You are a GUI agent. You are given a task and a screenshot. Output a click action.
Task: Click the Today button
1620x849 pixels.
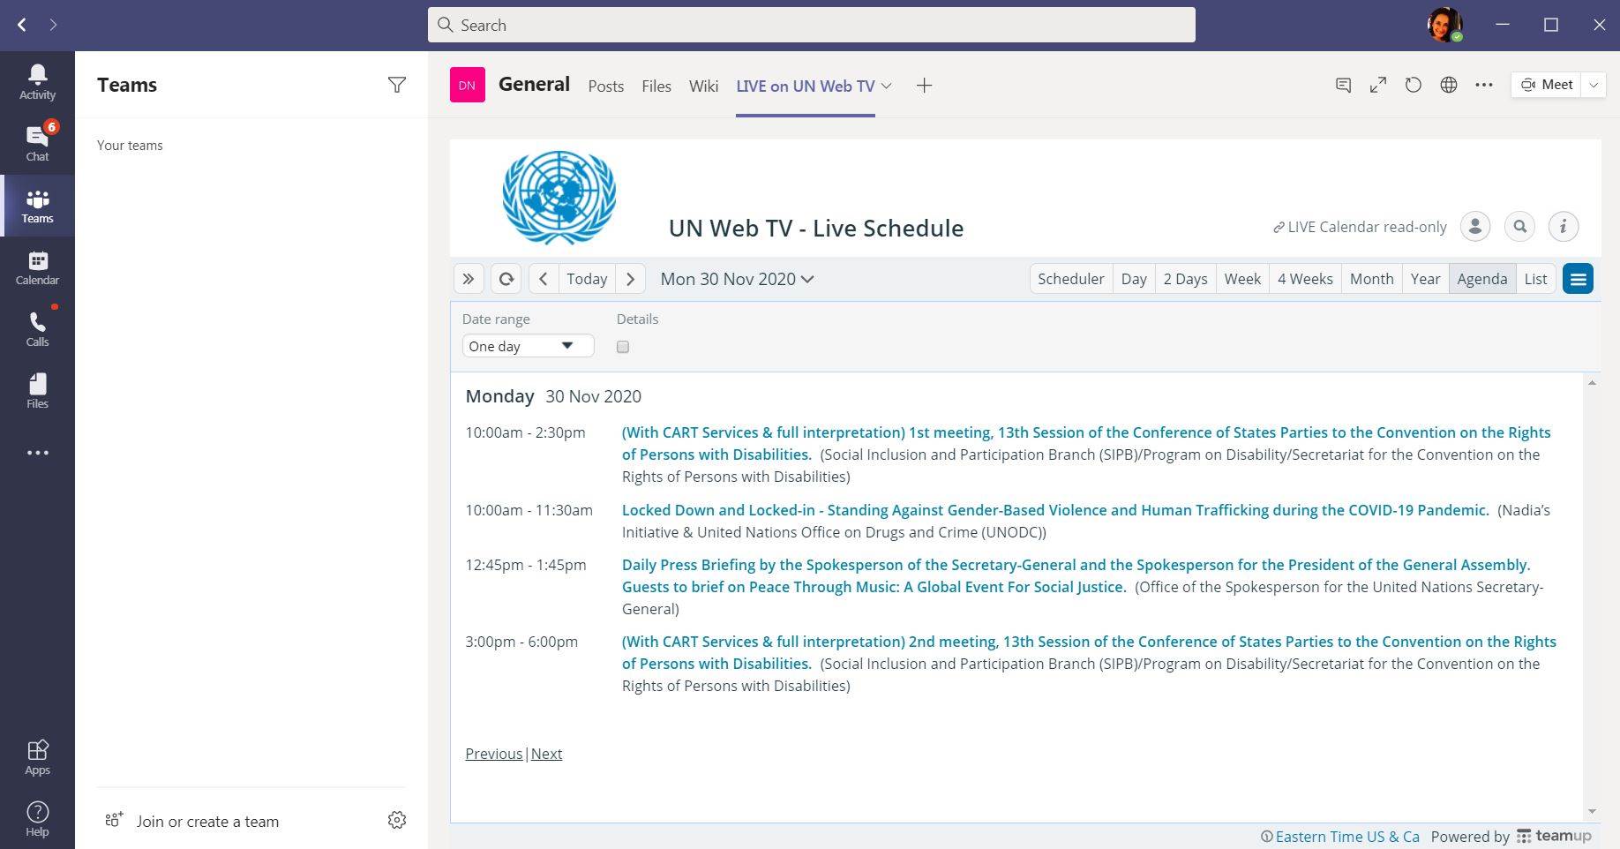pyautogui.click(x=587, y=279)
